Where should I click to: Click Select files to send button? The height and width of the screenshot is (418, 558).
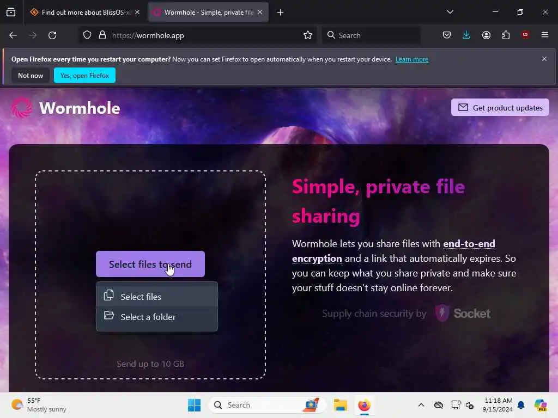tap(150, 264)
